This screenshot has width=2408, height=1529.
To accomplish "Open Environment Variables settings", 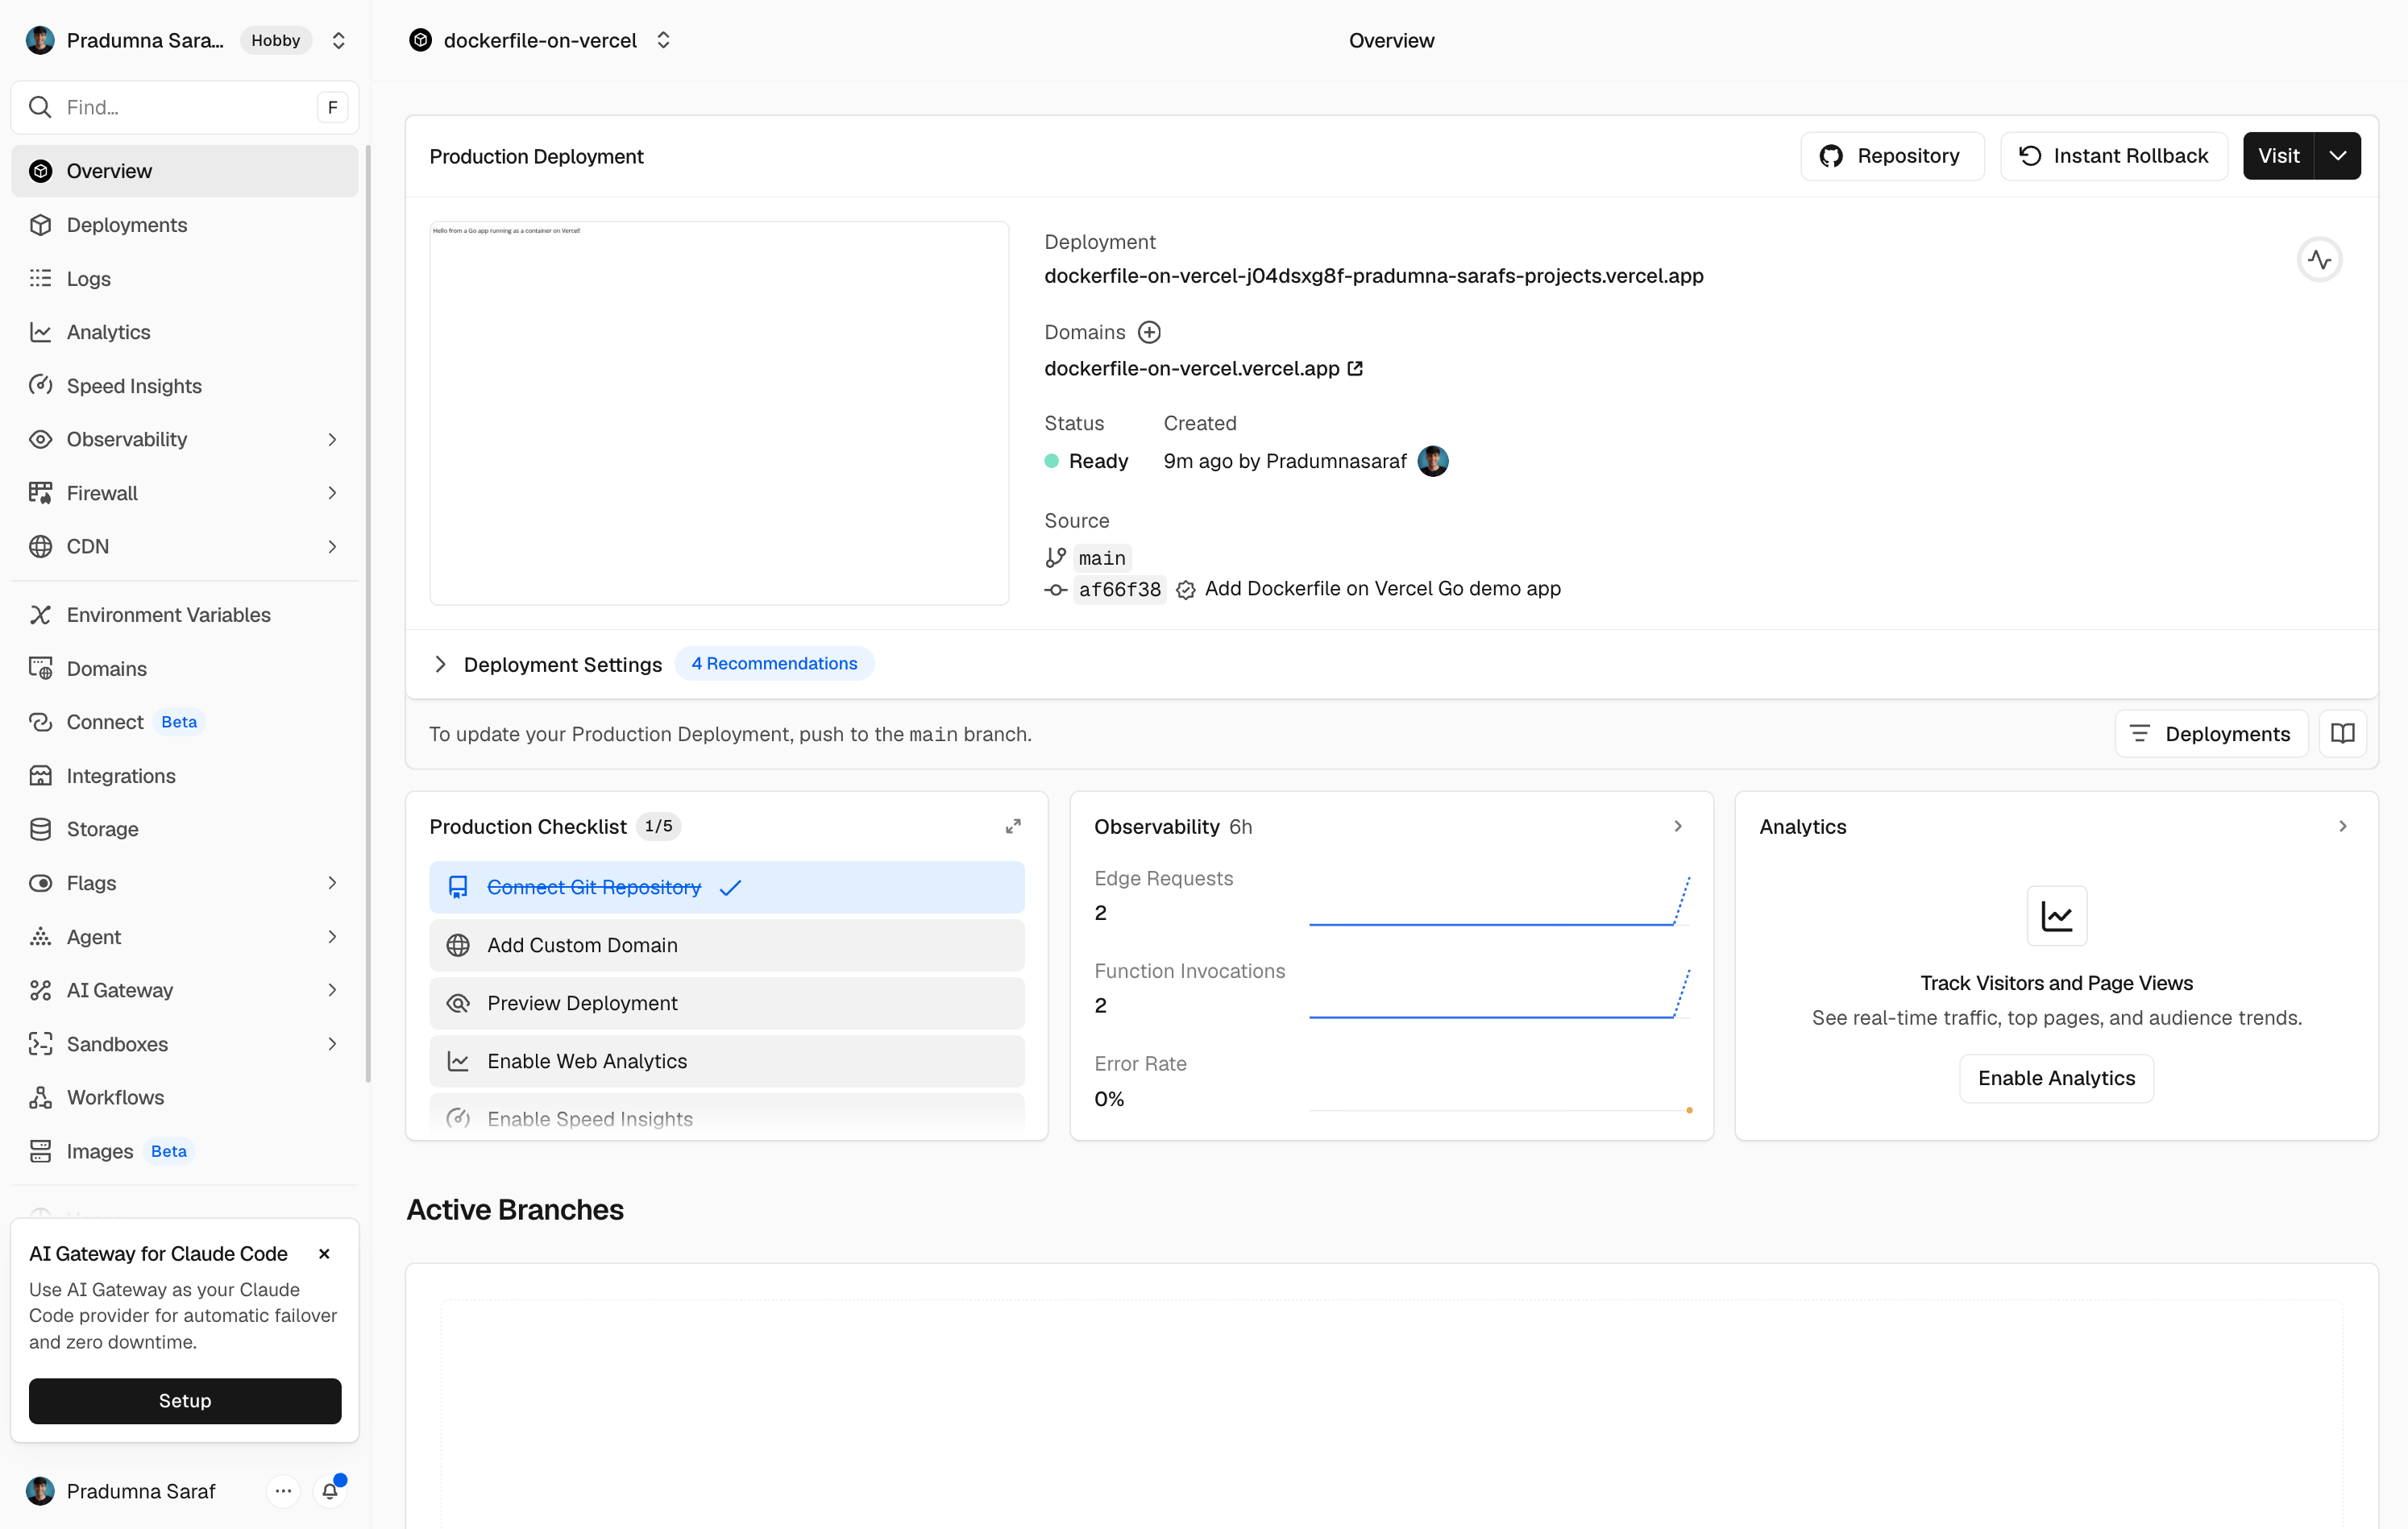I will pyautogui.click(x=184, y=615).
